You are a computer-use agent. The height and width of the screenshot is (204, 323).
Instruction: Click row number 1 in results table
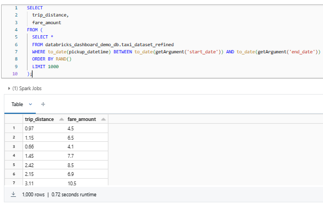14,128
